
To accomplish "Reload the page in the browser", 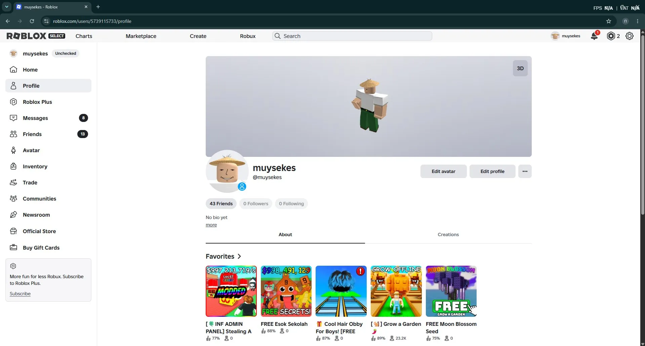I will pyautogui.click(x=32, y=21).
